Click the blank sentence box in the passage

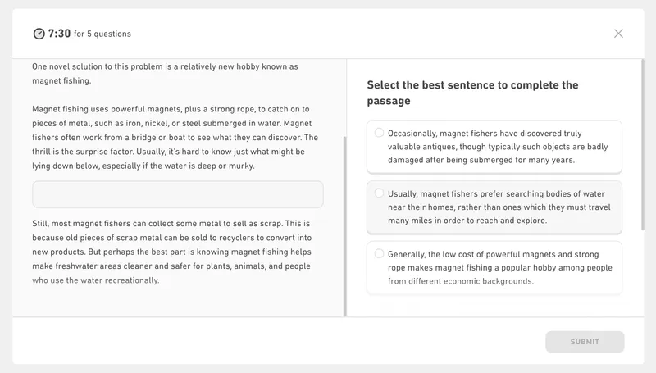point(177,194)
